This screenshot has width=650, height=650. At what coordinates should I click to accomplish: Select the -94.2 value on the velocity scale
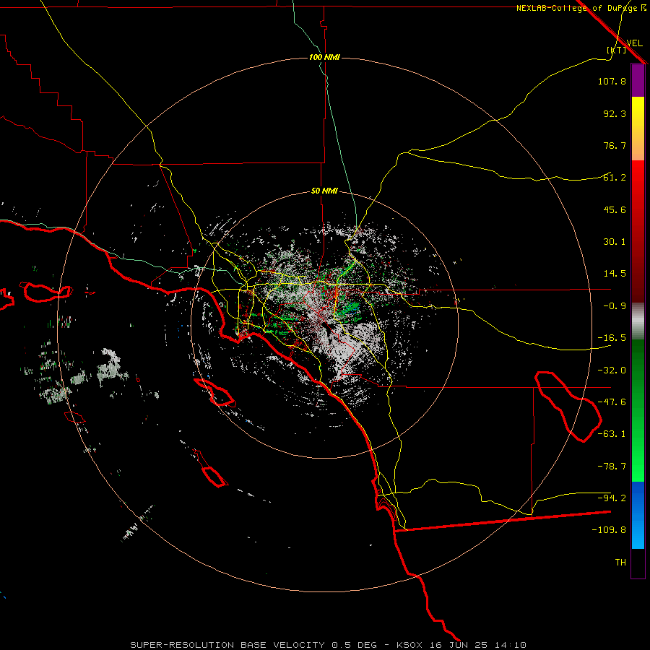612,498
